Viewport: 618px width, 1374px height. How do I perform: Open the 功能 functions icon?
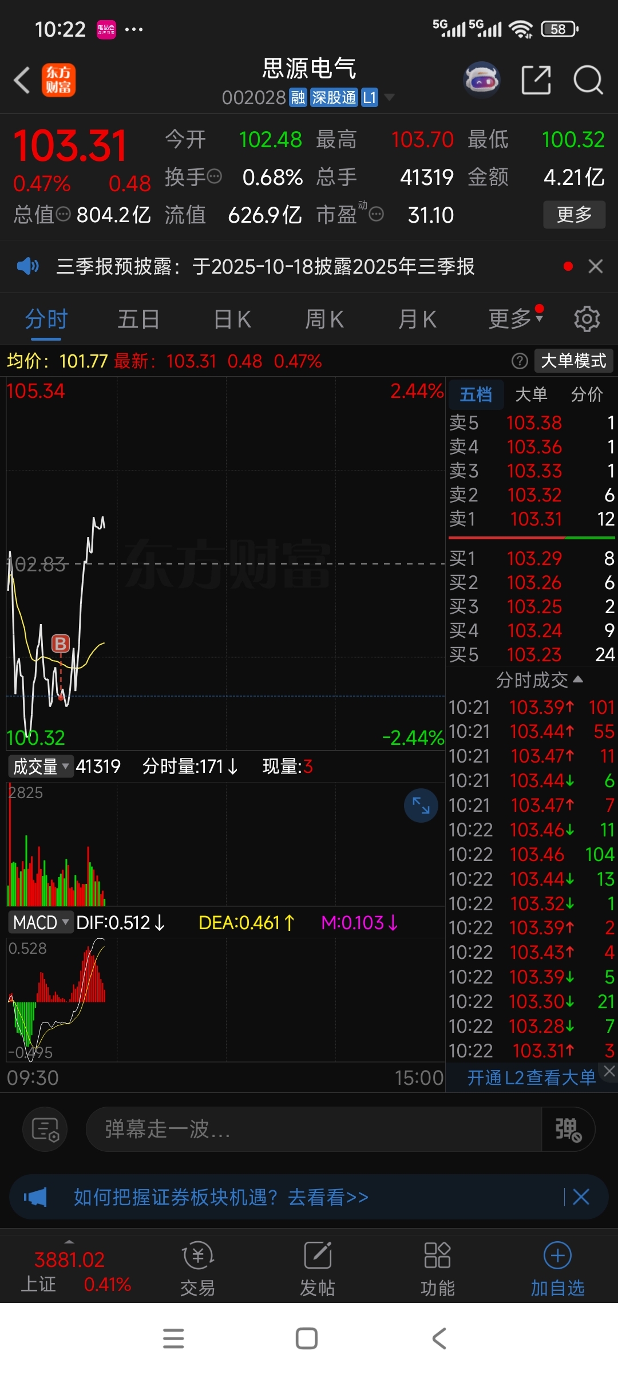pos(438,1270)
